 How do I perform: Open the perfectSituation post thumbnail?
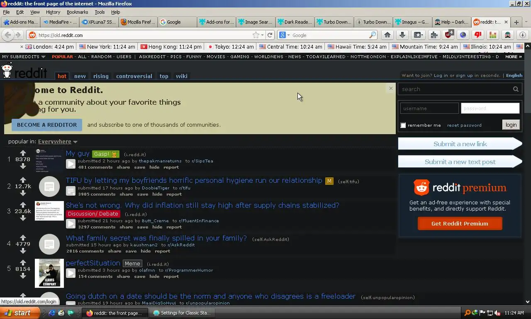(x=49, y=273)
